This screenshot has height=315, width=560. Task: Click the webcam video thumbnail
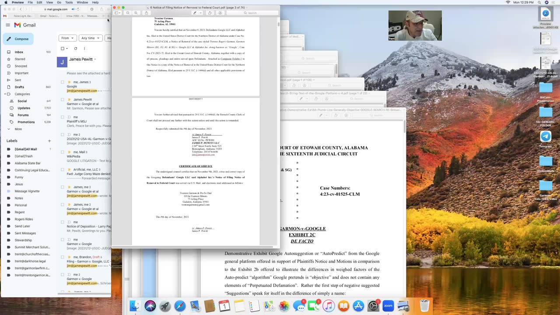click(x=415, y=25)
